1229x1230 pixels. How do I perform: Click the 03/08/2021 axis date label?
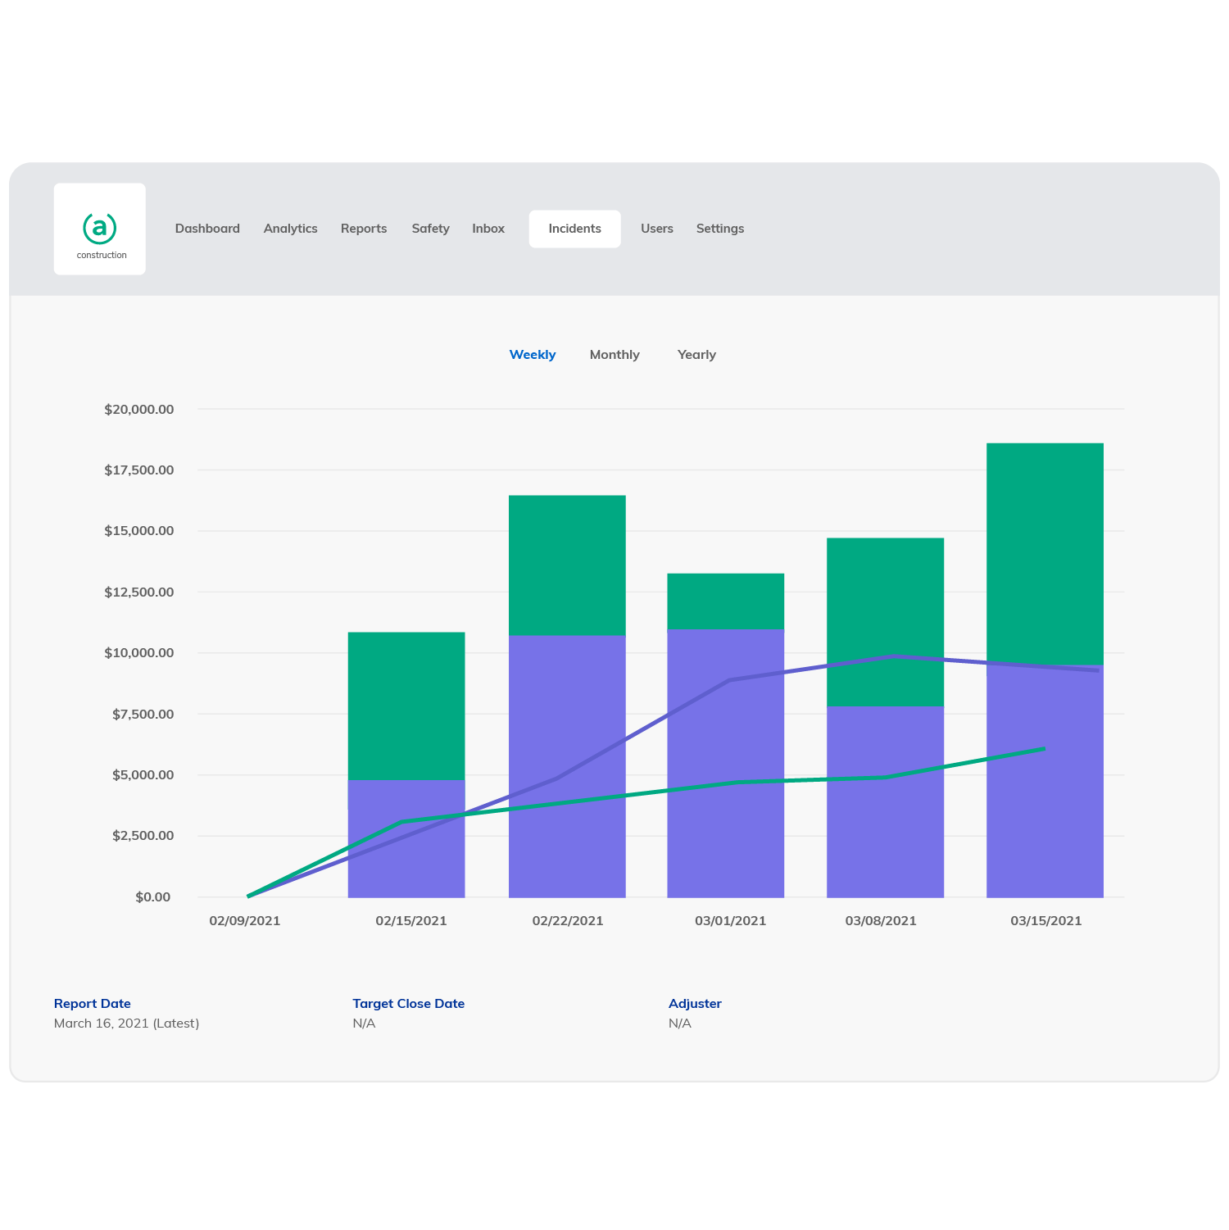881,921
